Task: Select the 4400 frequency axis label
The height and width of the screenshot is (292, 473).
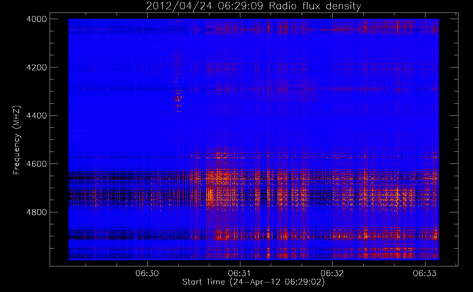Action: 37,116
